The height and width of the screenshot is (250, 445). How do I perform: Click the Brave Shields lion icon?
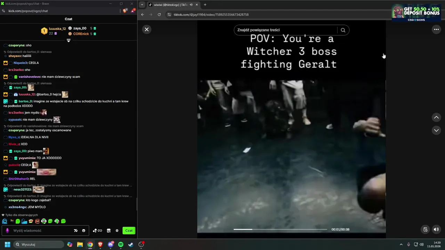(125, 11)
